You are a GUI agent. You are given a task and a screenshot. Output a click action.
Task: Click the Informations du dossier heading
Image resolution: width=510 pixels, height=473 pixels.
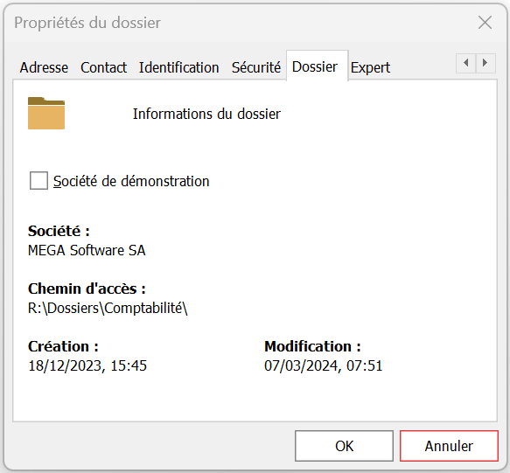pyautogui.click(x=206, y=115)
